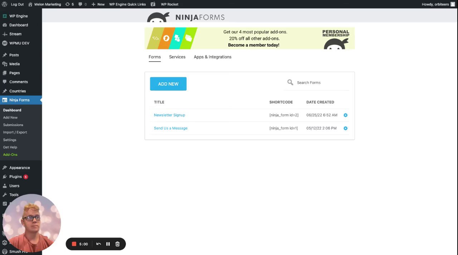This screenshot has height=255, width=458.
Task: Click the Users person icon in sidebar
Action: (x=5, y=186)
